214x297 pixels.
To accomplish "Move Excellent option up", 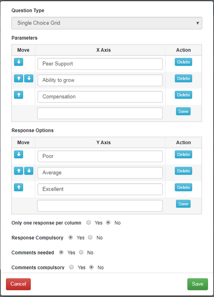I will coord(19,187).
